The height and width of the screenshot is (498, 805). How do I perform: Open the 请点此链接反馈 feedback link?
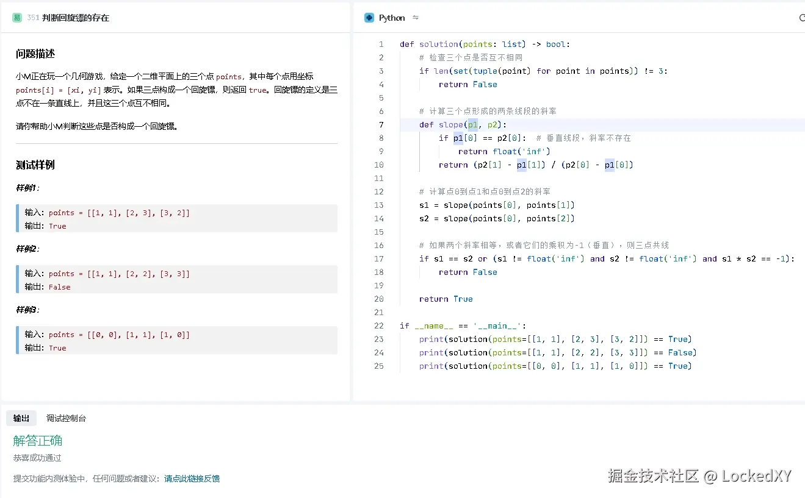[192, 478]
